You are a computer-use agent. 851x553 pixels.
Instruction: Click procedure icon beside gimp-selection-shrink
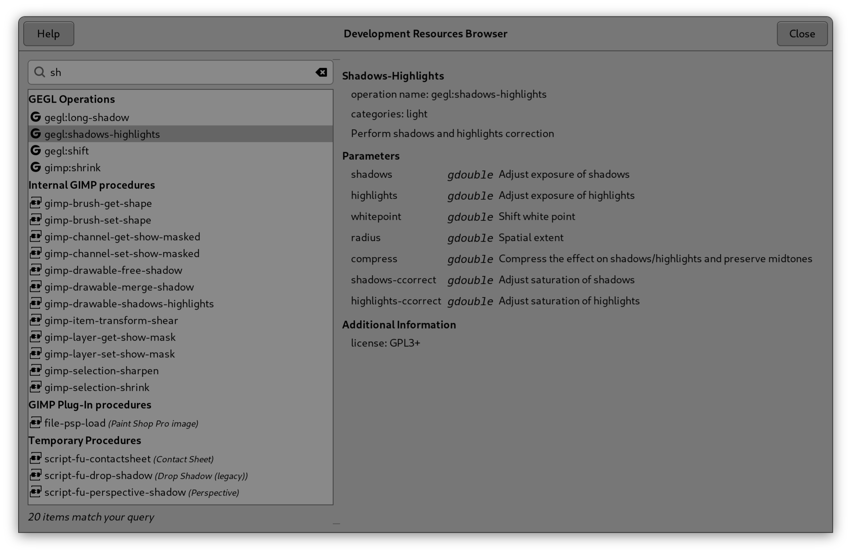click(x=35, y=387)
